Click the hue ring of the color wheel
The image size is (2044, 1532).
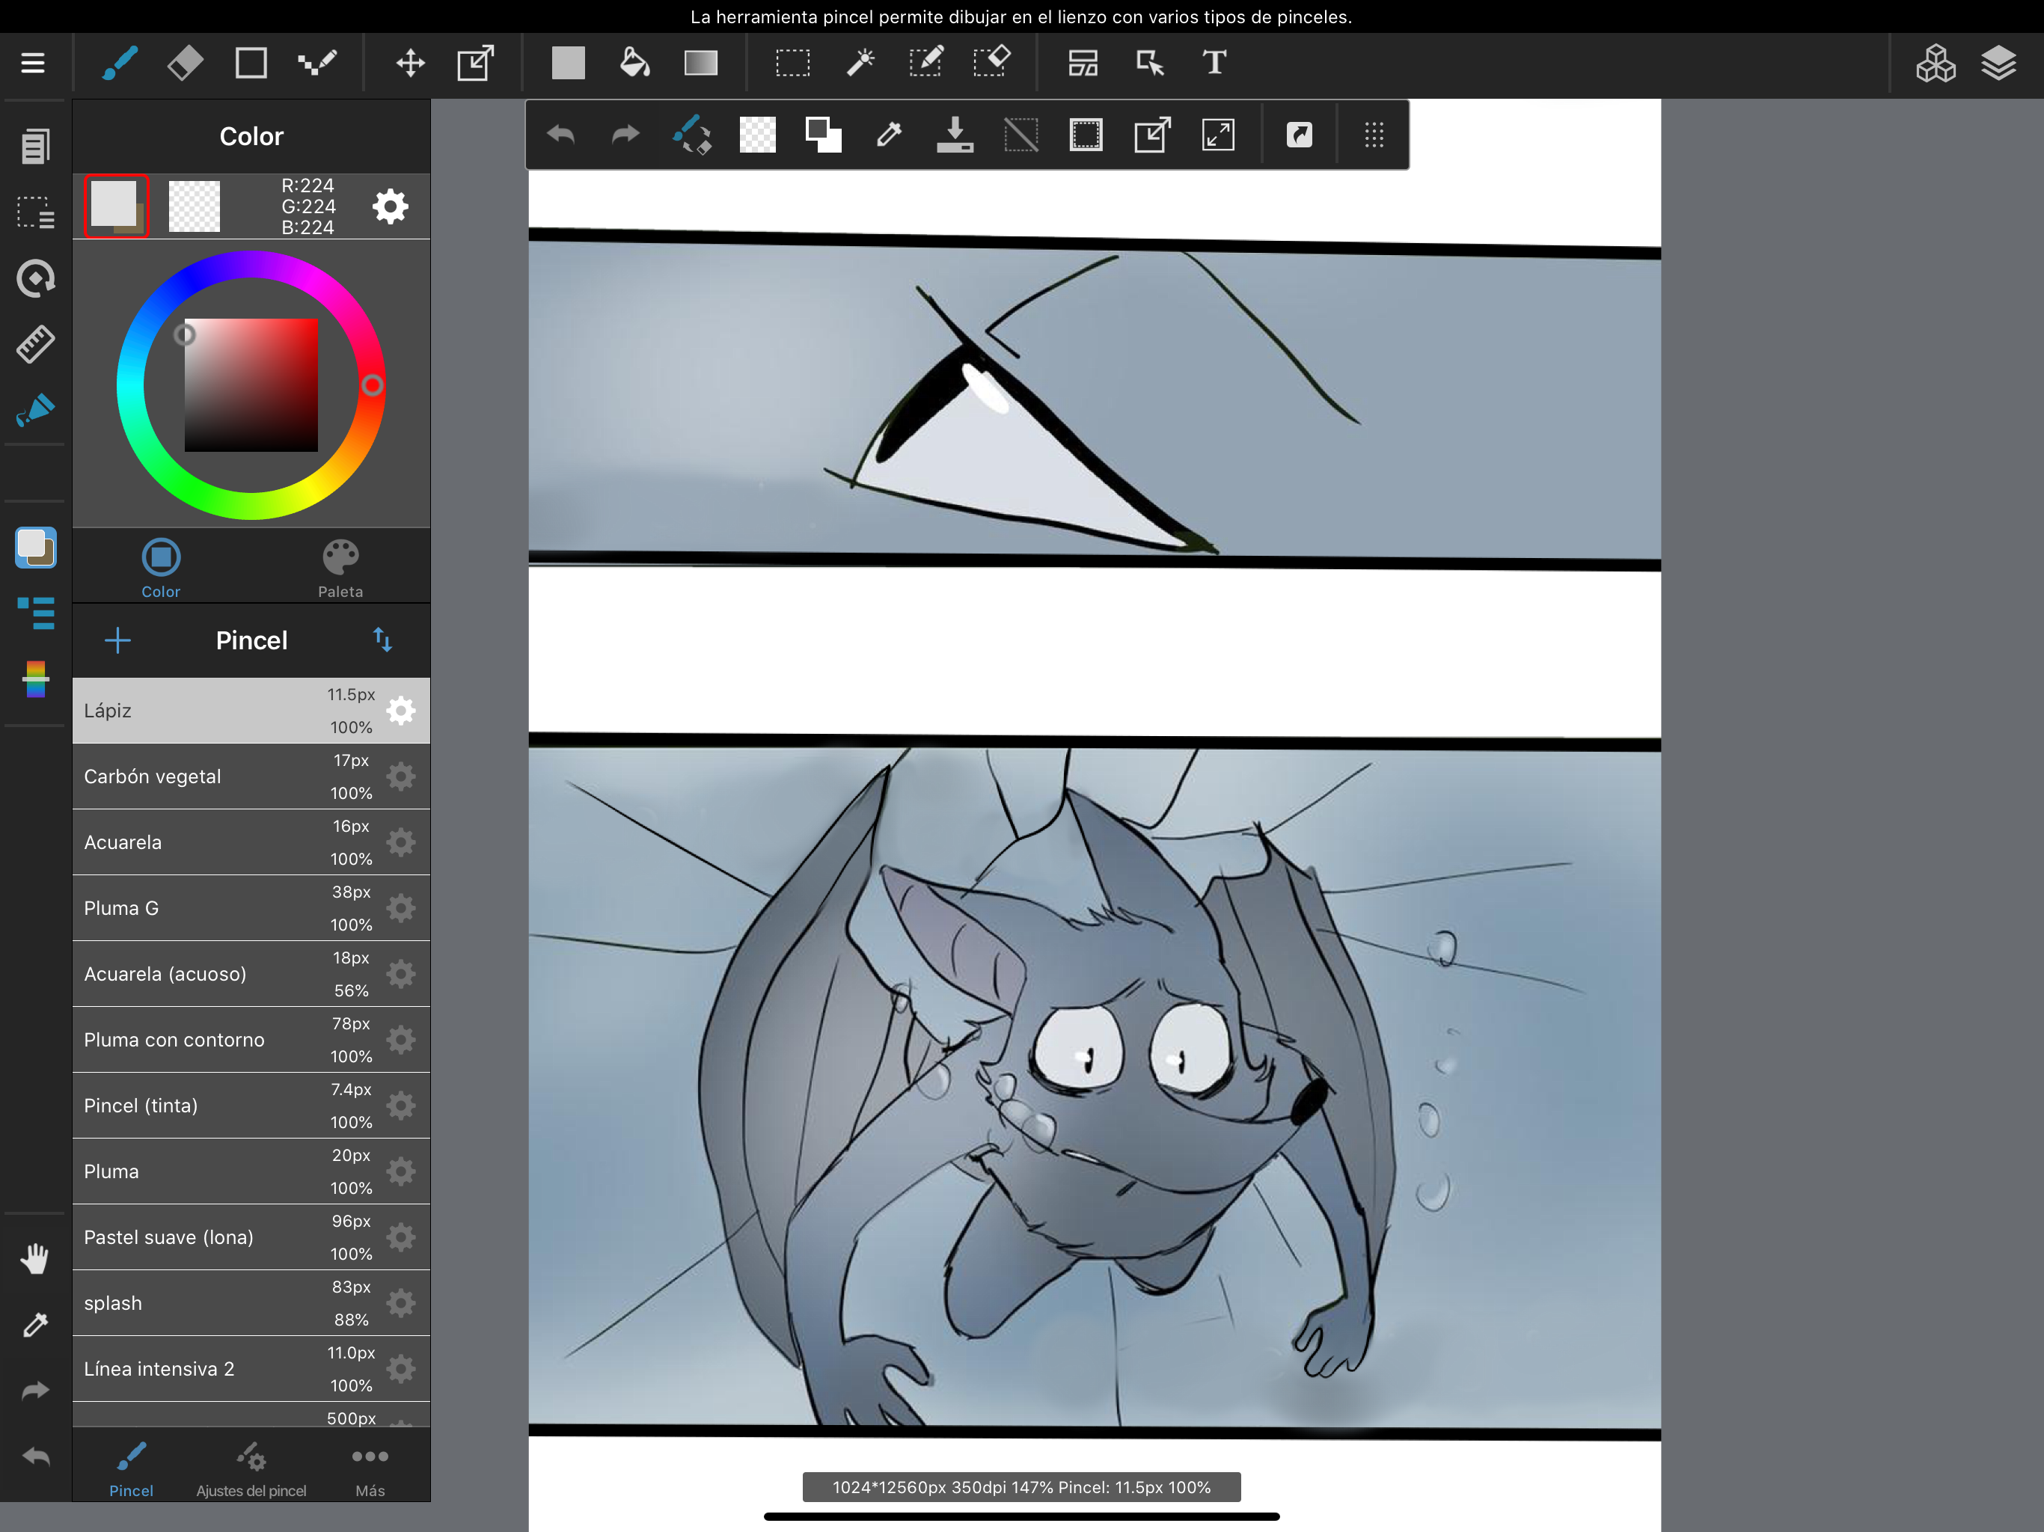(130, 385)
